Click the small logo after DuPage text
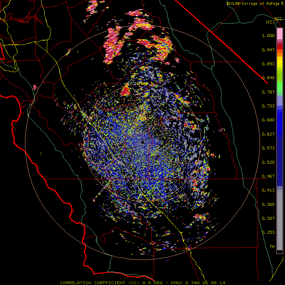 pyautogui.click(x=282, y=3)
